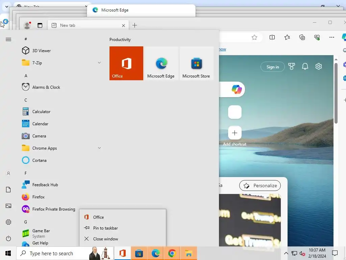Click the 'A' letter section header
This screenshot has width=346, height=260.
point(26,75)
